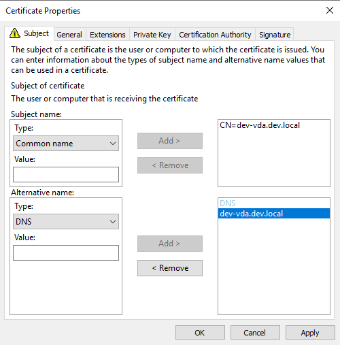Switch to the General tab
Screen dimensions: 340x345
click(x=69, y=35)
